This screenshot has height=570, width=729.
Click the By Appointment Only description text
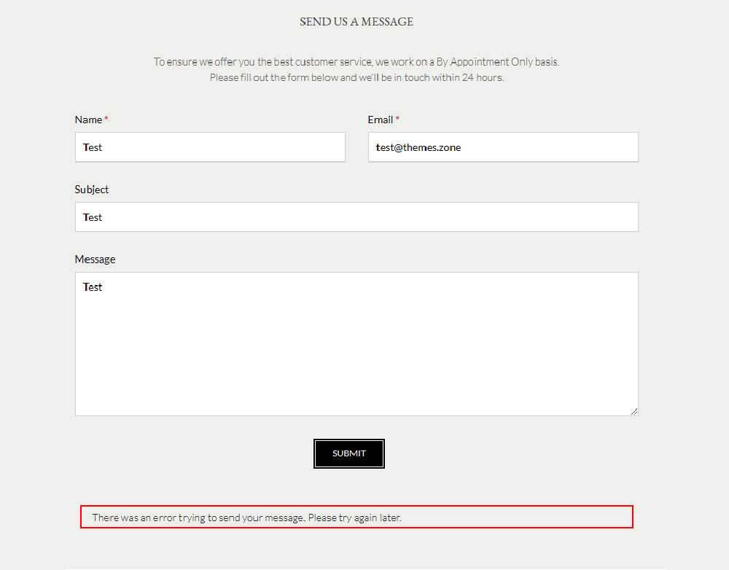(x=356, y=61)
